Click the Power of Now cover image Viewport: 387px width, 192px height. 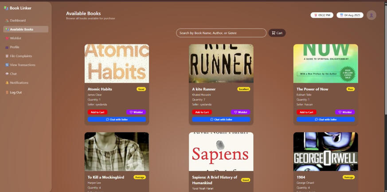325,64
